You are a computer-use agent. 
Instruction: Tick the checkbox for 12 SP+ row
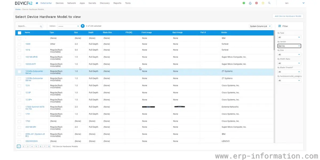(19, 100)
